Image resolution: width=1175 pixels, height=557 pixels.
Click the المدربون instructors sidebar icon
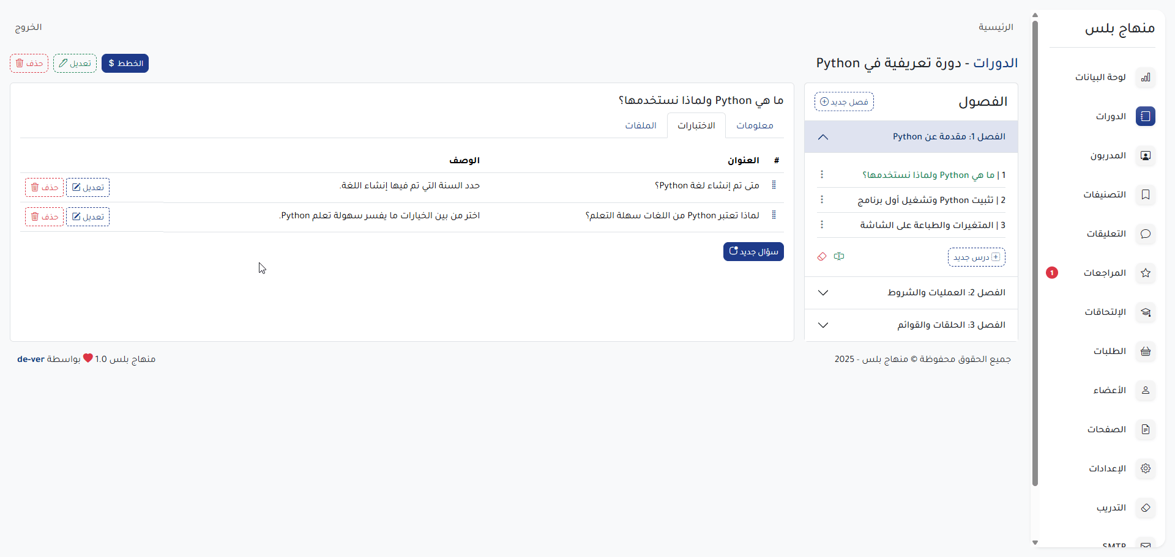pyautogui.click(x=1145, y=155)
